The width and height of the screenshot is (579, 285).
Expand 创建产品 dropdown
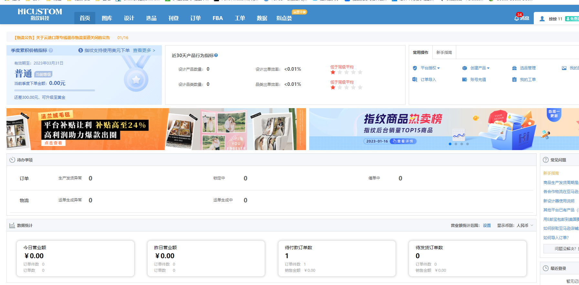point(488,68)
